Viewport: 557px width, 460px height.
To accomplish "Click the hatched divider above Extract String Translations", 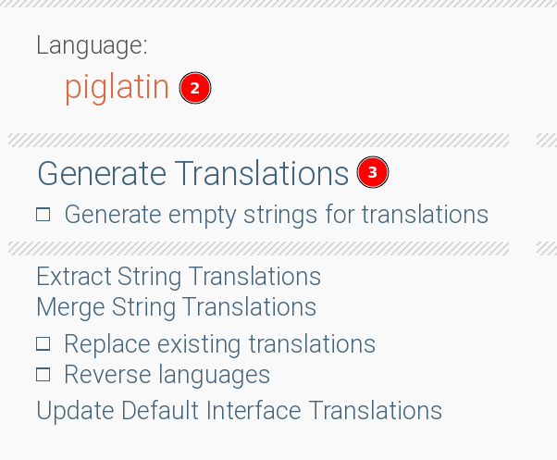I will coord(258,248).
